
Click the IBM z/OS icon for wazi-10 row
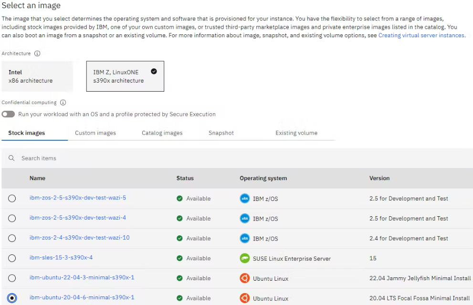tap(245, 238)
